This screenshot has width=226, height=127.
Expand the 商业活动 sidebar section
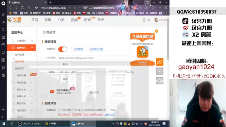[32, 103]
